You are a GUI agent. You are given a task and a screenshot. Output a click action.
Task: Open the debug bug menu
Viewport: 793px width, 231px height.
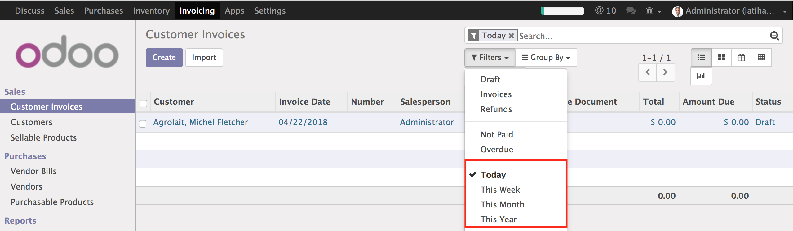coord(654,11)
